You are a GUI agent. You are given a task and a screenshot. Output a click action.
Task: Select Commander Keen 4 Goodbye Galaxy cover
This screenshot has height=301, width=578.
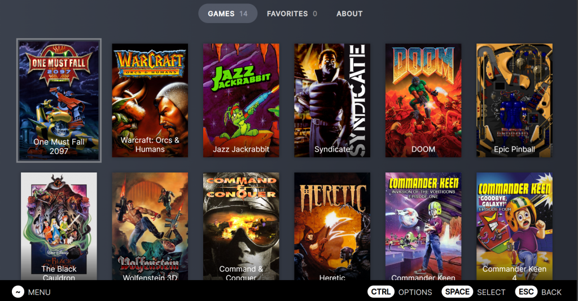point(514,226)
